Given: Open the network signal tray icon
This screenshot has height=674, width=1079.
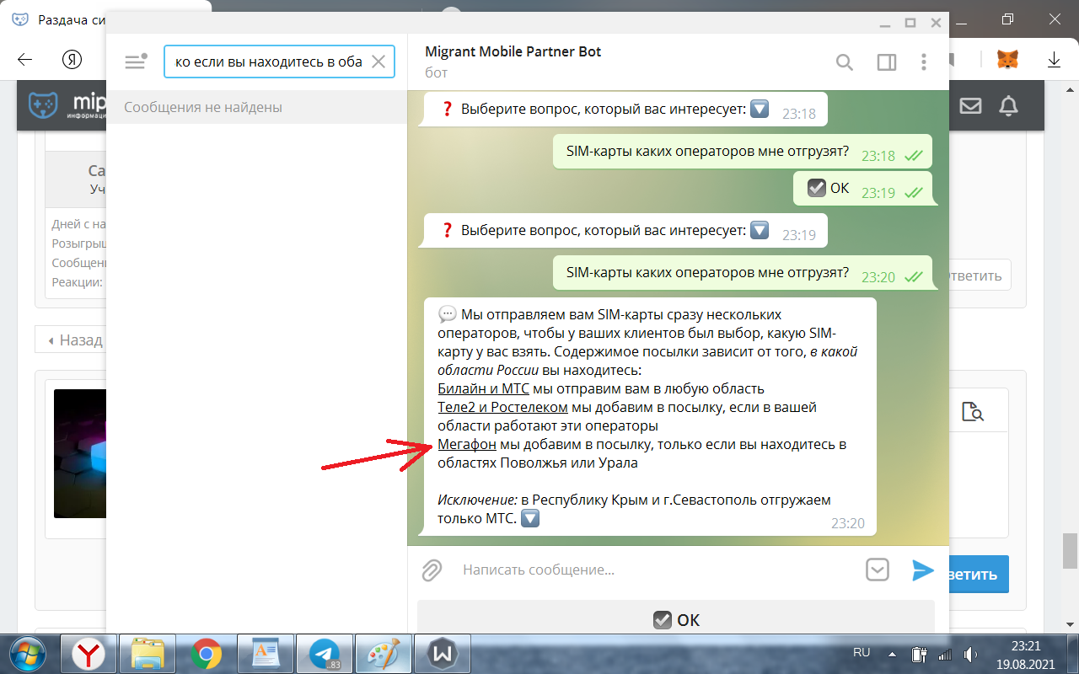Looking at the screenshot, I should coord(945,655).
